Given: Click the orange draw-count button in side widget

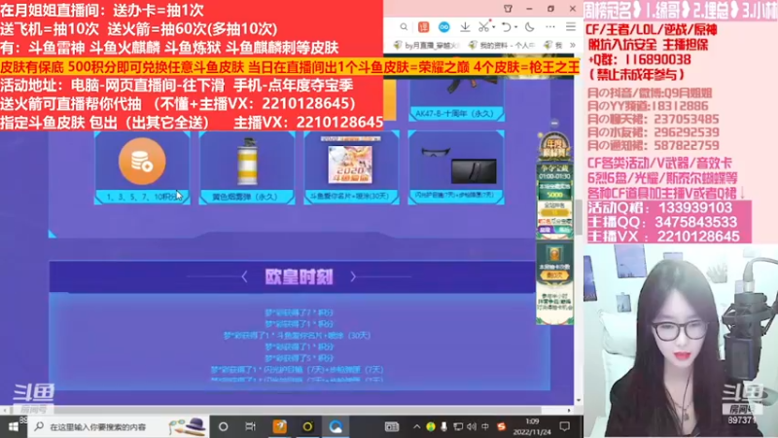Looking at the screenshot, I should click(x=554, y=275).
